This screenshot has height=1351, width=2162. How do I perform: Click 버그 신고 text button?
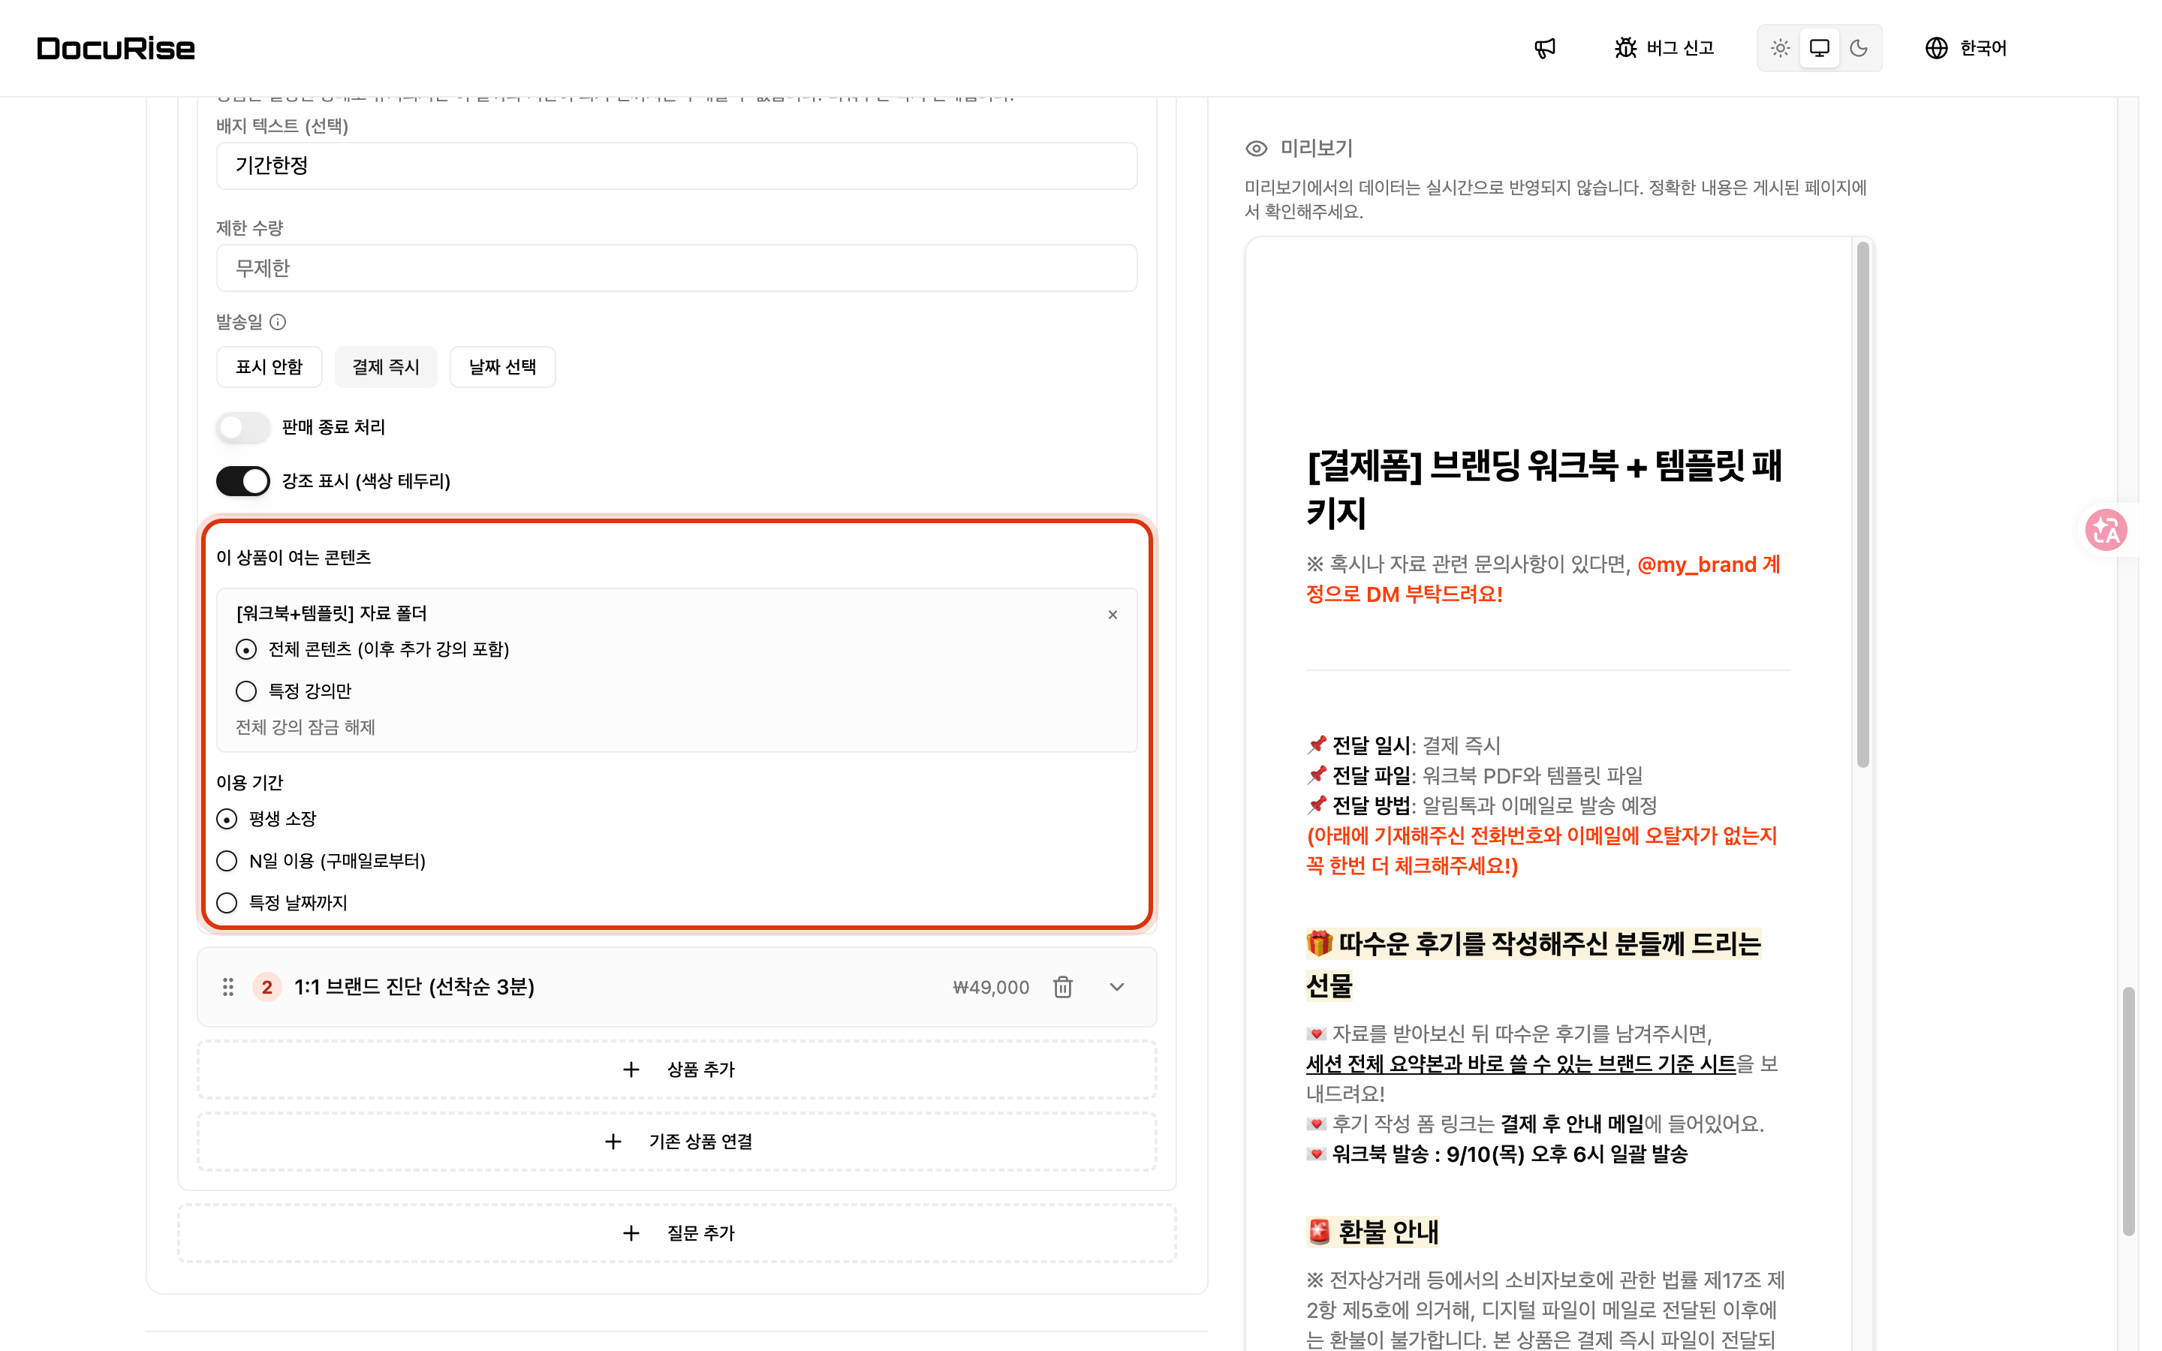(x=1681, y=48)
